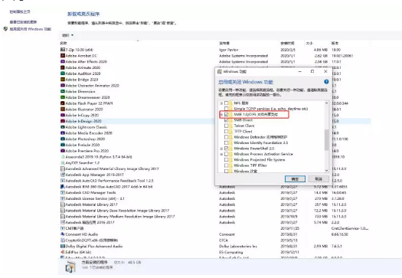
Task: Sort by the 发布者 column header
Action: coord(248,43)
